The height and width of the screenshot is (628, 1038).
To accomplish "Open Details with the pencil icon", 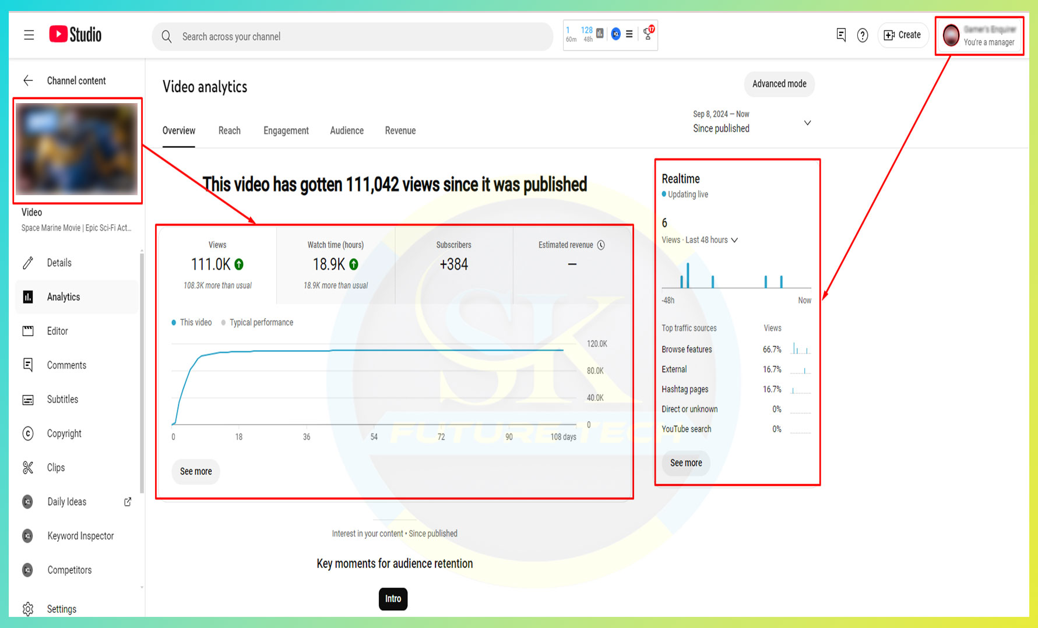I will point(28,263).
